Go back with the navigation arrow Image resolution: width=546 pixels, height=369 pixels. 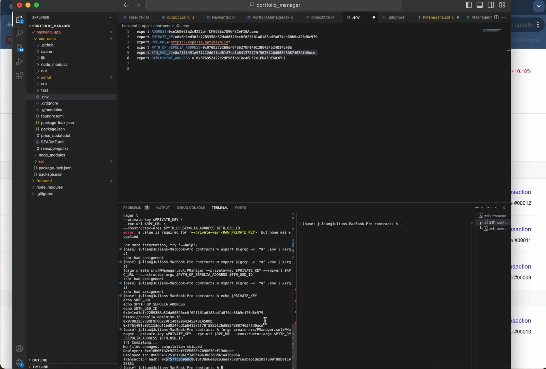pos(126,5)
